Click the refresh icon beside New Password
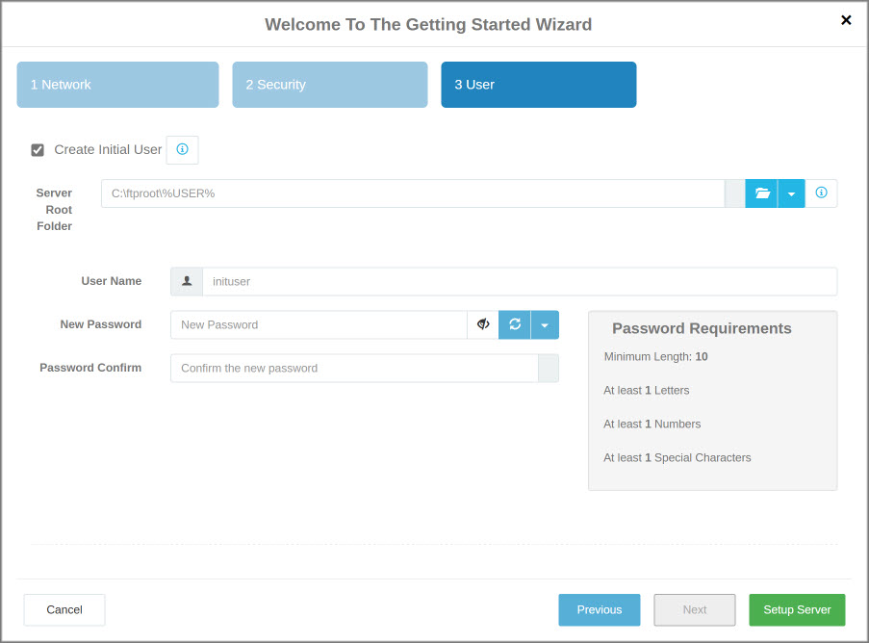The height and width of the screenshot is (643, 869). coord(514,324)
